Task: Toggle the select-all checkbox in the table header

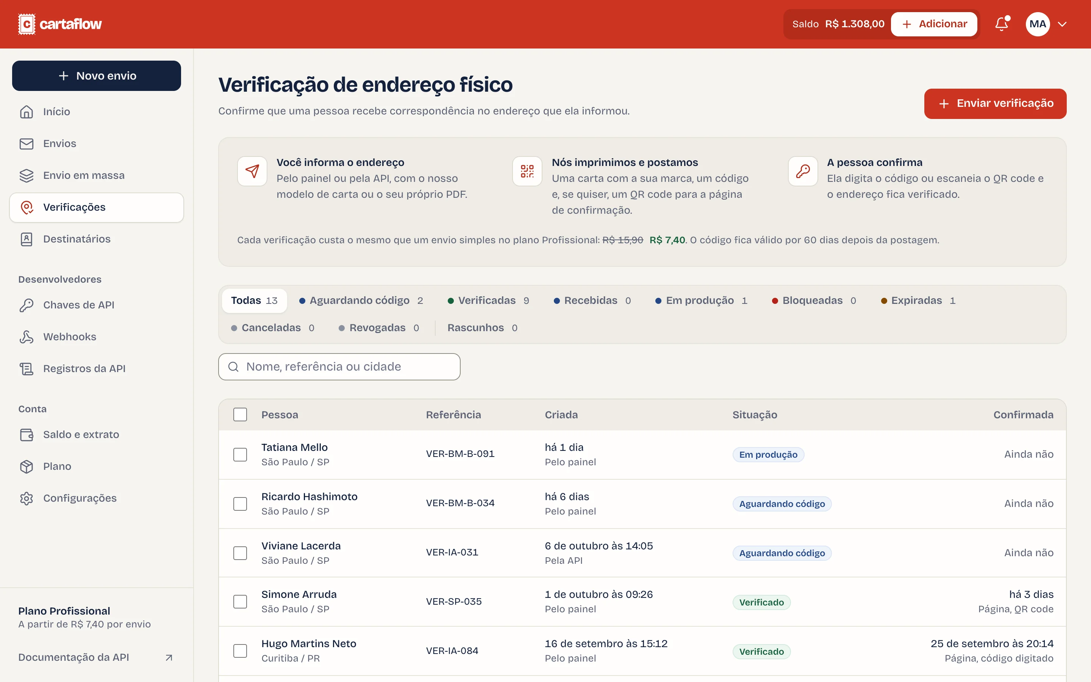Action: click(x=240, y=415)
